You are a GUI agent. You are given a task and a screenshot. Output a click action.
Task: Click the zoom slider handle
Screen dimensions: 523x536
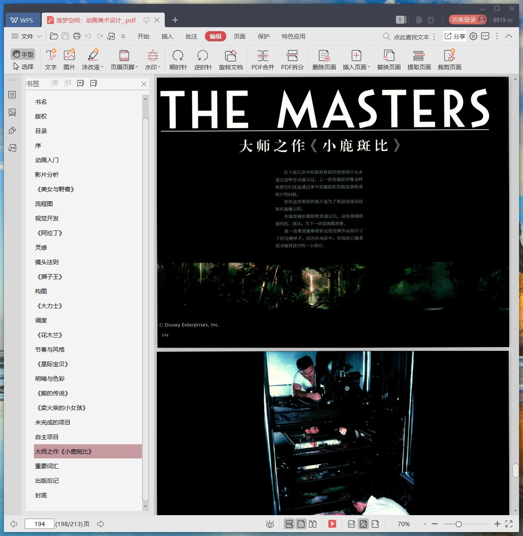pos(459,524)
